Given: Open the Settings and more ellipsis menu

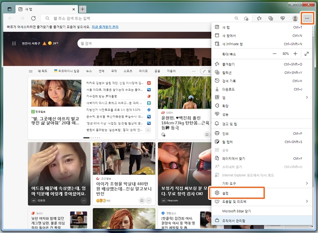Looking at the screenshot, I should pos(307,19).
